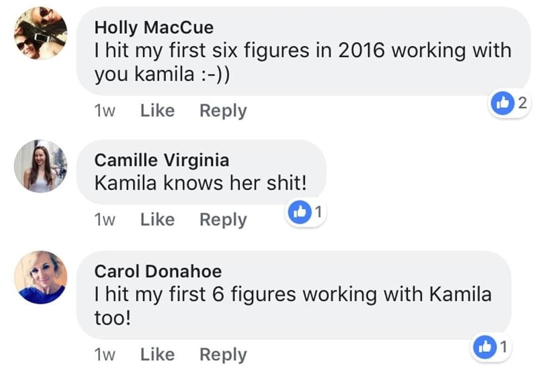The height and width of the screenshot is (370, 547).
Task: Like Carol Donahoe's comment
Action: [x=157, y=355]
